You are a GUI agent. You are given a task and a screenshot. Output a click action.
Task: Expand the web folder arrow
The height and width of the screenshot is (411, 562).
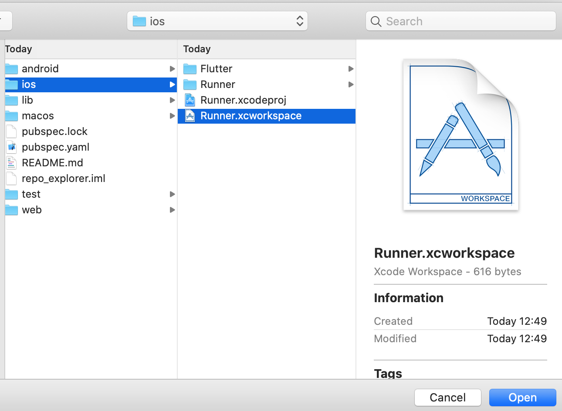point(173,210)
